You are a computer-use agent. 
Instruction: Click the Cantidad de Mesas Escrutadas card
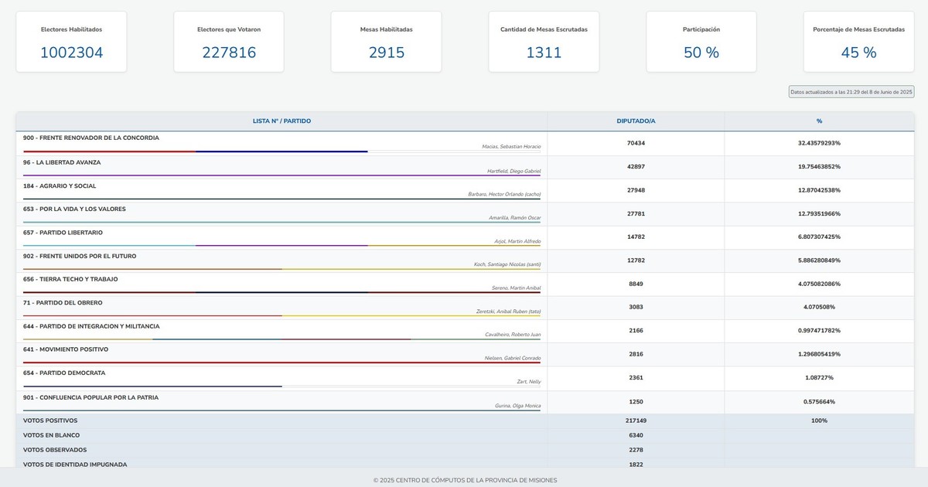pyautogui.click(x=544, y=42)
